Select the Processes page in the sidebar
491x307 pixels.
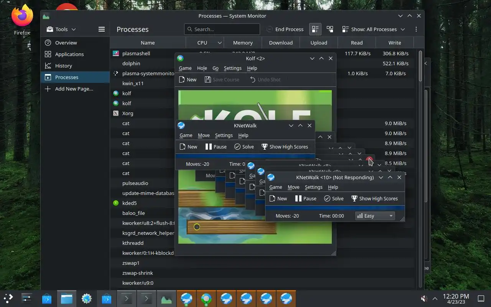point(75,77)
